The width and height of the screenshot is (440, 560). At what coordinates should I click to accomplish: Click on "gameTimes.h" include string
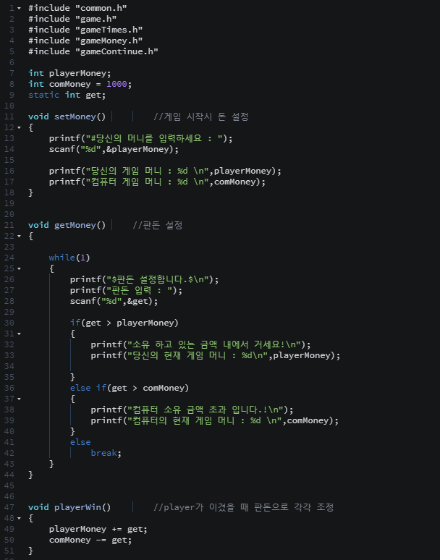pos(109,30)
